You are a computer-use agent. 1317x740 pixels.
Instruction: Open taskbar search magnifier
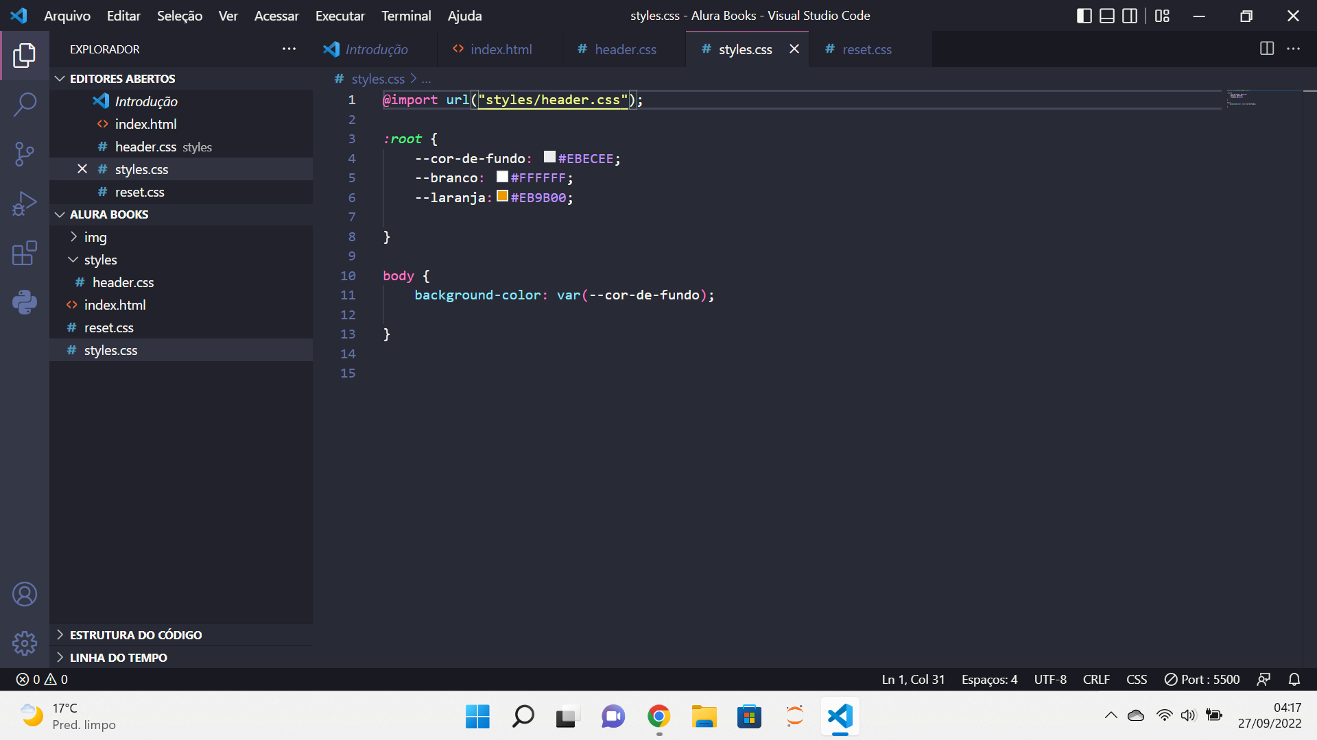523,716
